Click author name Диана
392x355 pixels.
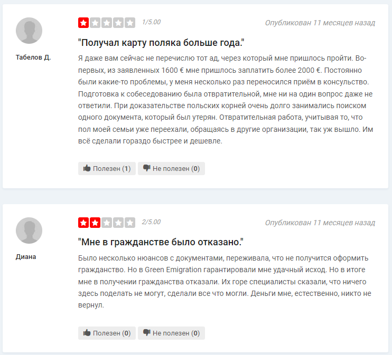click(26, 257)
